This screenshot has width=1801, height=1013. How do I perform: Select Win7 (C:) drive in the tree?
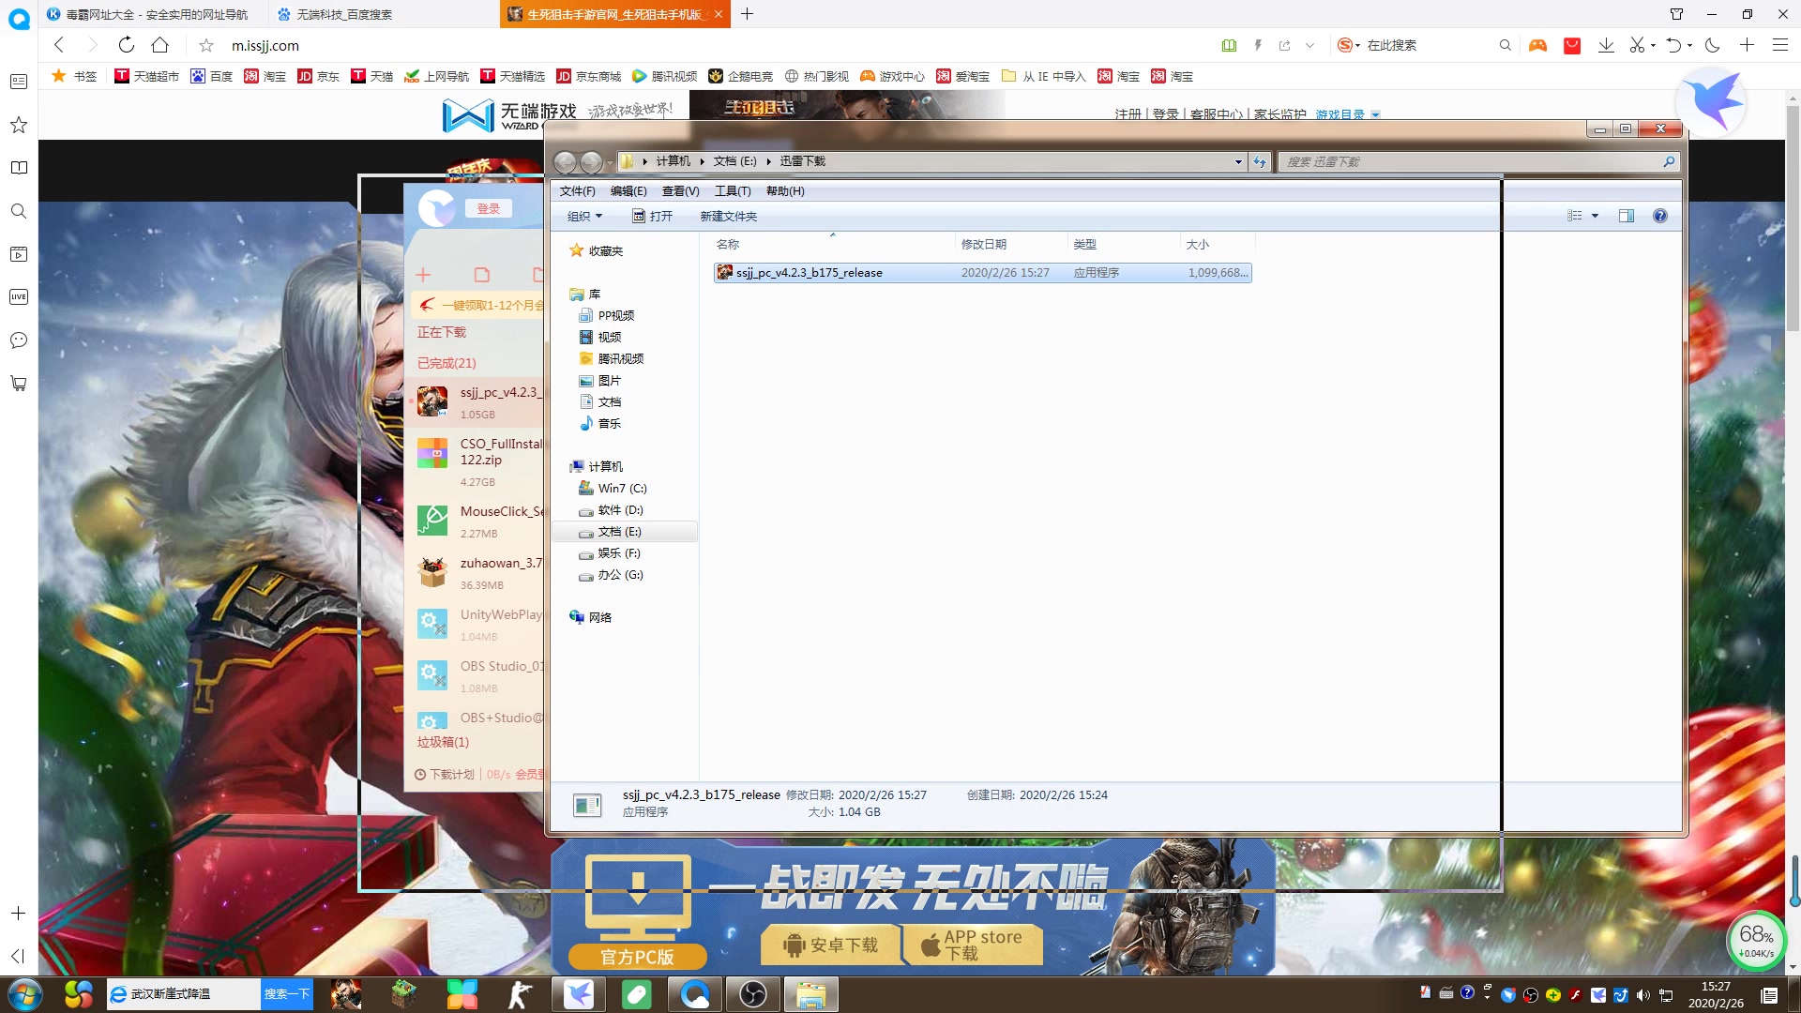point(612,489)
